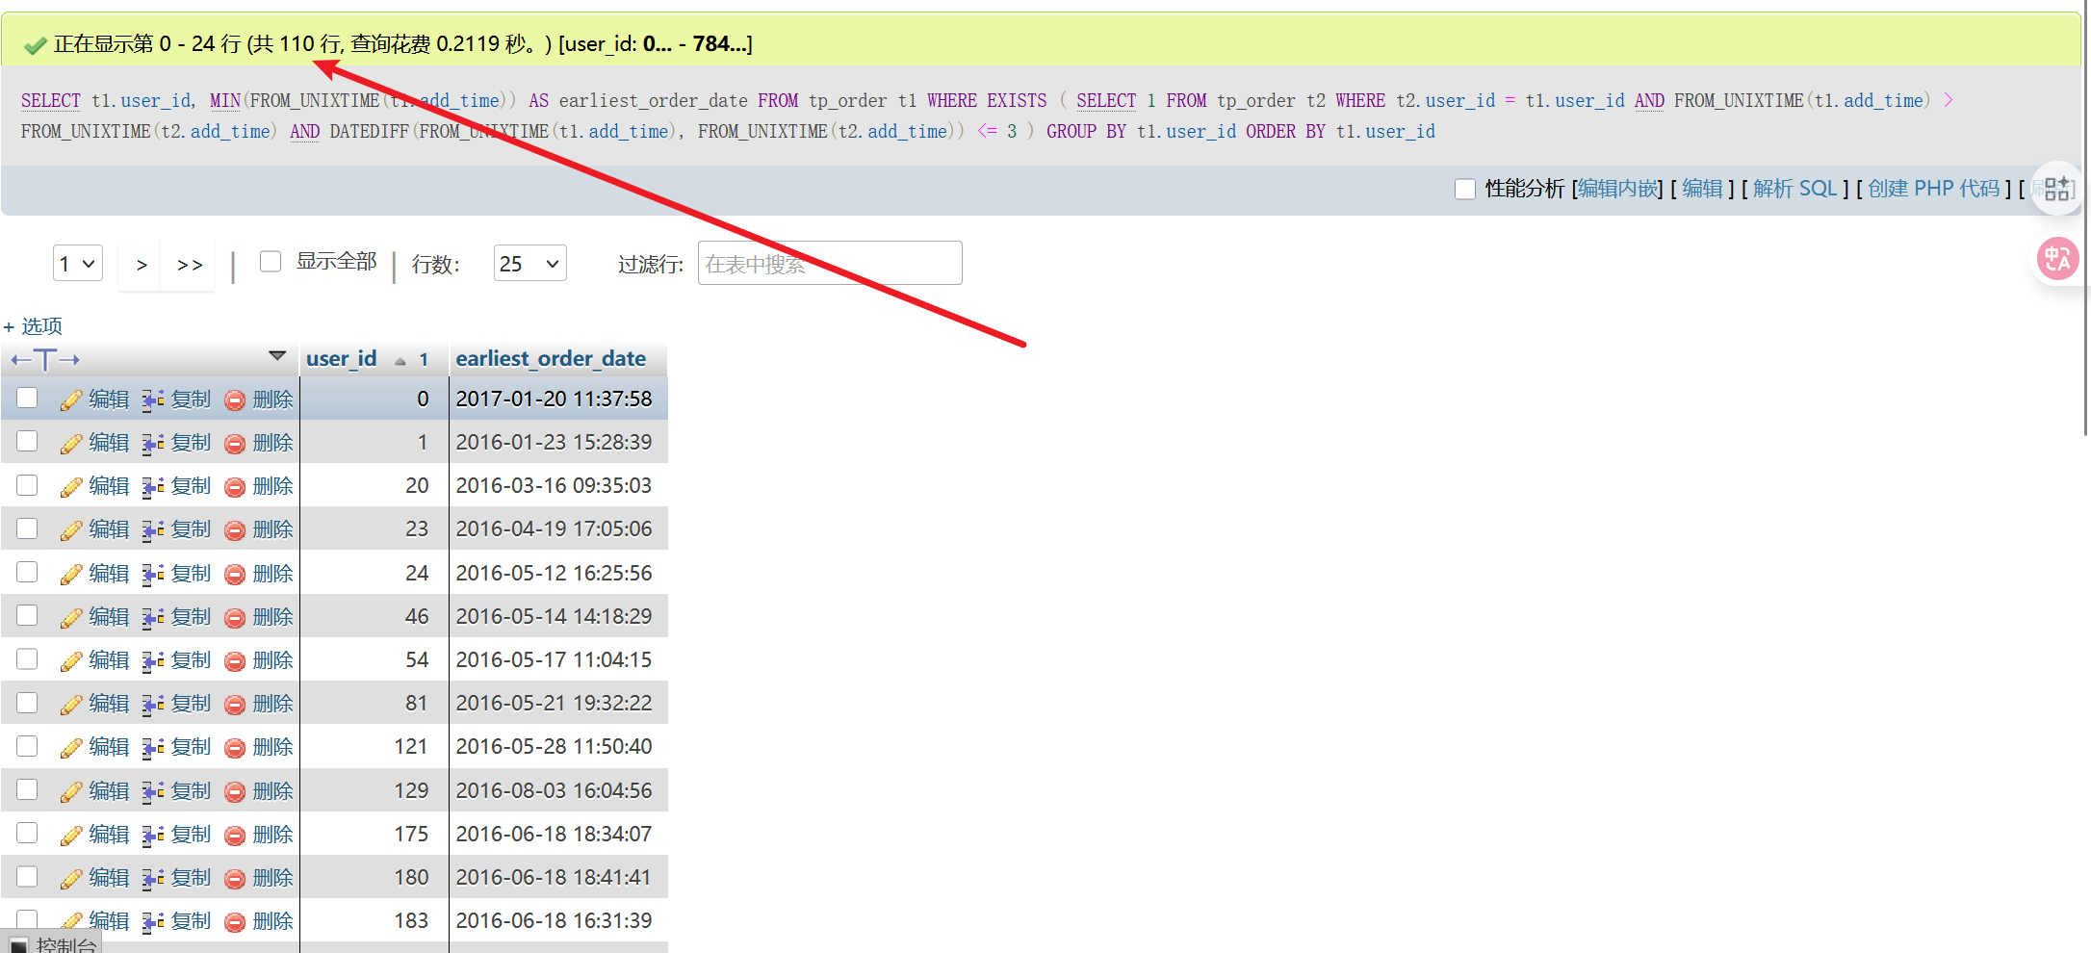Click the 创建 PHP 代码 link
Viewport: 2091px width, 953px height.
tap(1933, 189)
